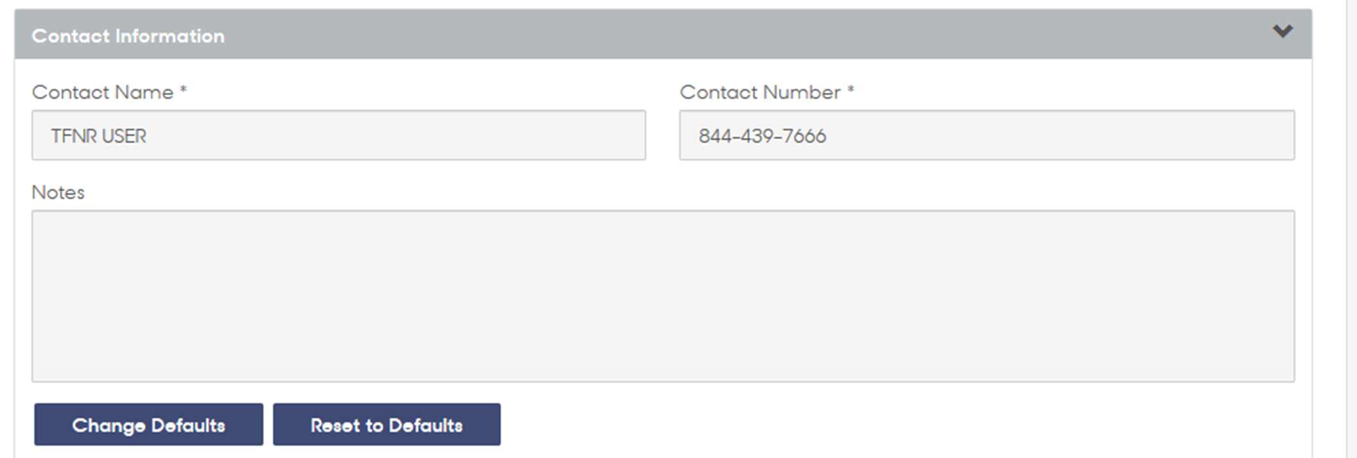This screenshot has width=1357, height=458.
Task: Click the Reset to Defaults button
Action: 387,425
